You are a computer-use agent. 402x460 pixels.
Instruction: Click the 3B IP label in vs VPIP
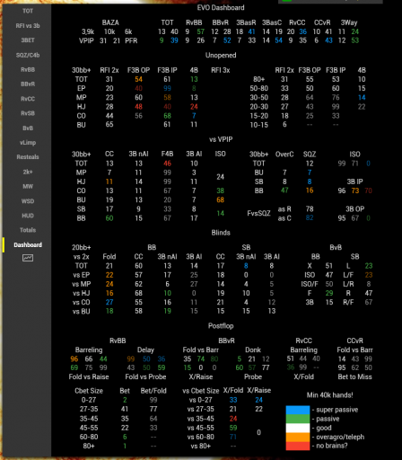[354, 181]
